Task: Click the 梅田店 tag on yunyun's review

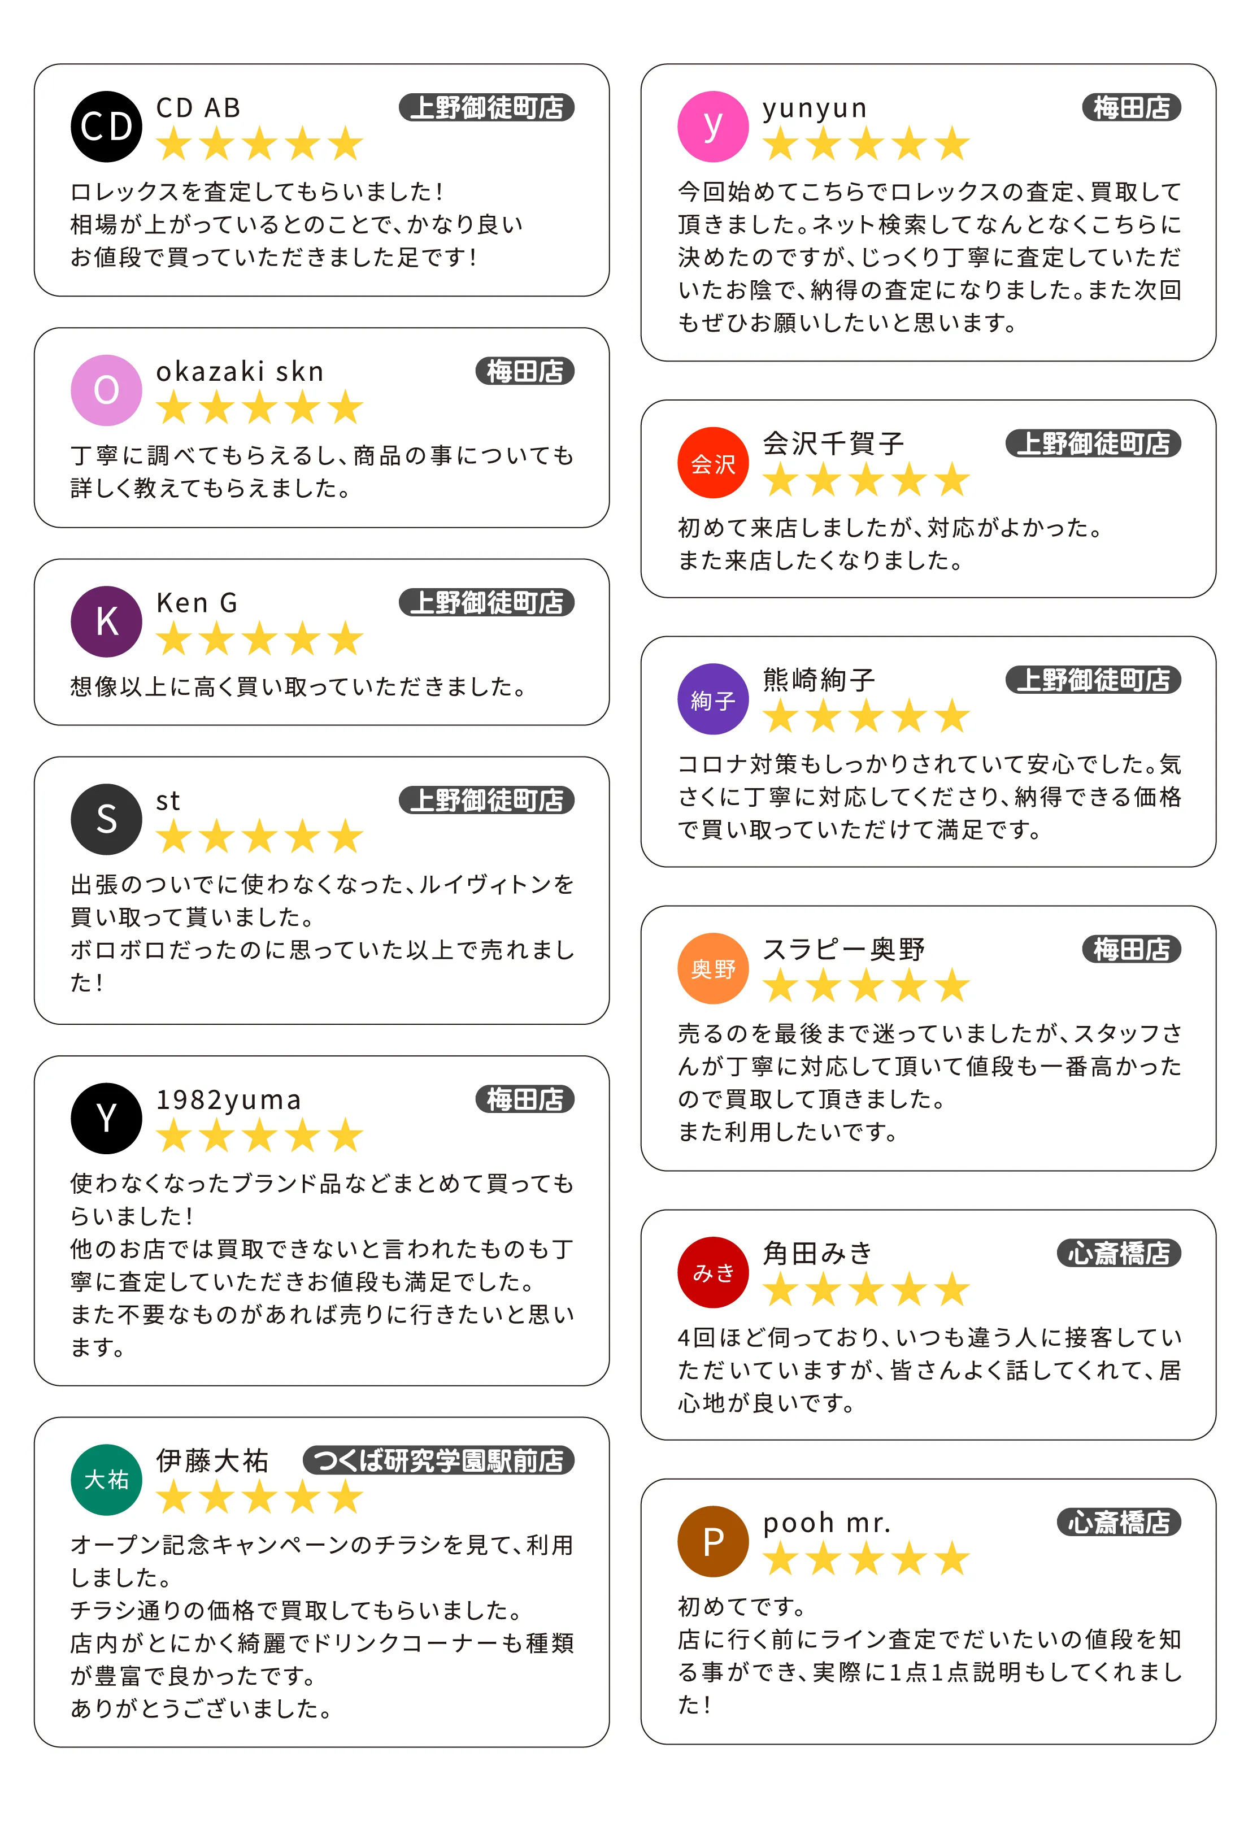Action: tap(1130, 108)
